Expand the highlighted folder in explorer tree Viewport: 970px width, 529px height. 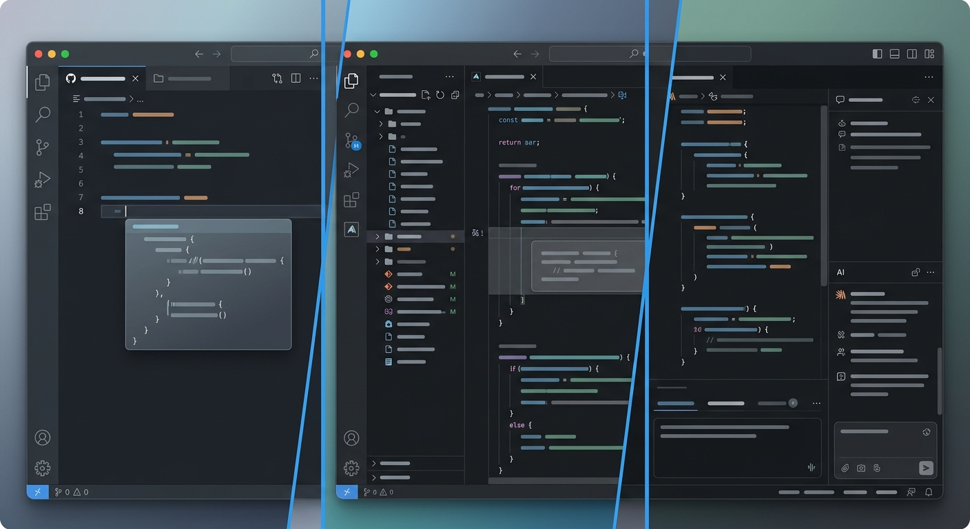tap(378, 236)
